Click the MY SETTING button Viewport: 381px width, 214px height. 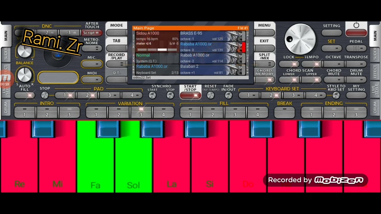coord(356,95)
